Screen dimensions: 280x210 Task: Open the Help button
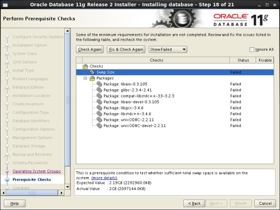[x=15, y=203]
